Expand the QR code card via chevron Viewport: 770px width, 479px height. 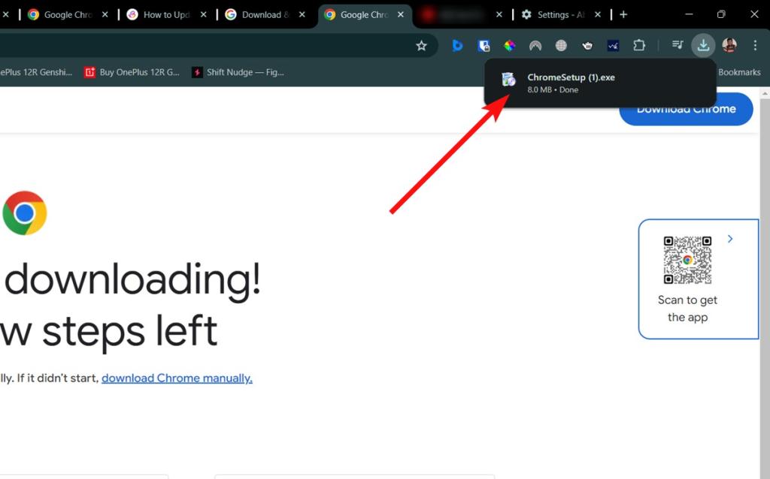730,238
